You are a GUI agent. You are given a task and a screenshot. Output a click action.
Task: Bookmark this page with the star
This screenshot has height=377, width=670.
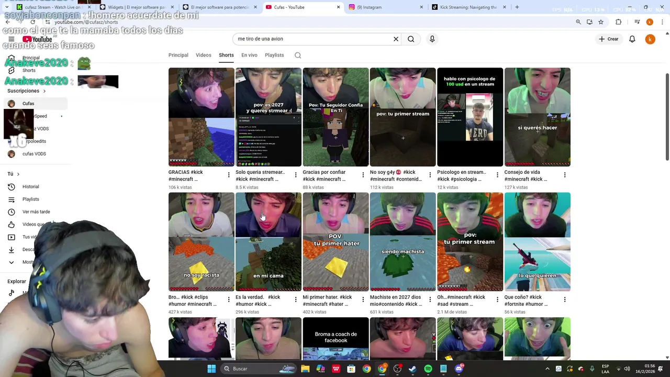601,22
